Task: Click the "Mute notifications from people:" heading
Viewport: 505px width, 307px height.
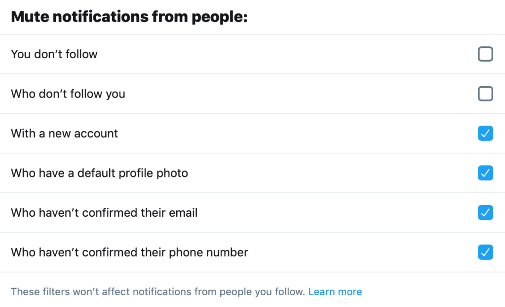Action: coord(129,17)
